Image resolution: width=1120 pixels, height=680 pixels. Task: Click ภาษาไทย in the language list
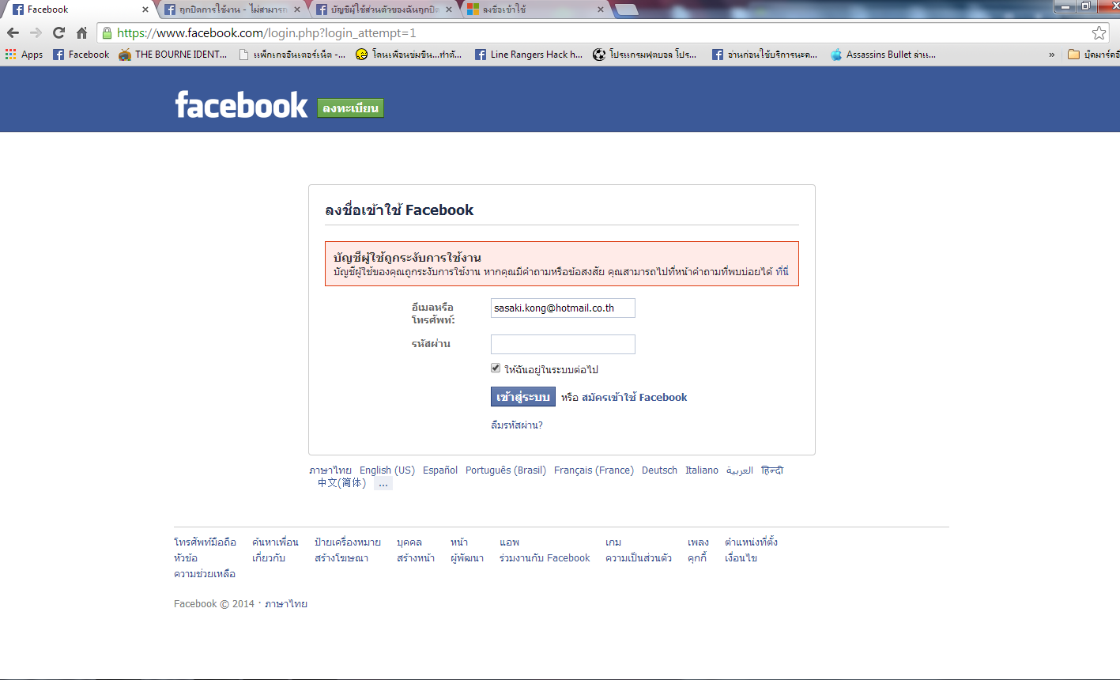click(x=330, y=470)
